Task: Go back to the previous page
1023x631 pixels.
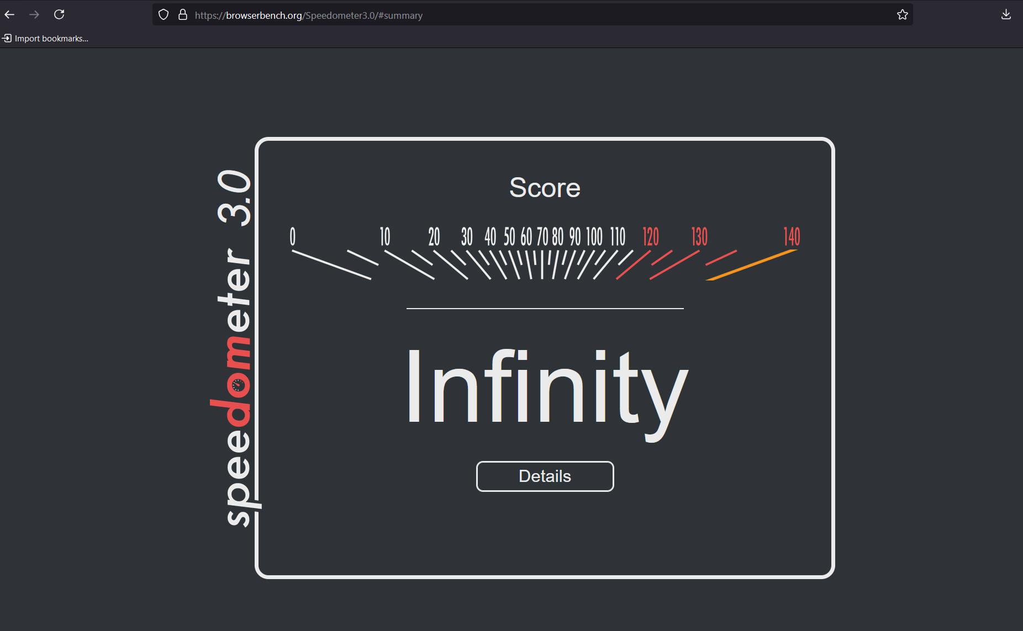Action: pyautogui.click(x=10, y=15)
